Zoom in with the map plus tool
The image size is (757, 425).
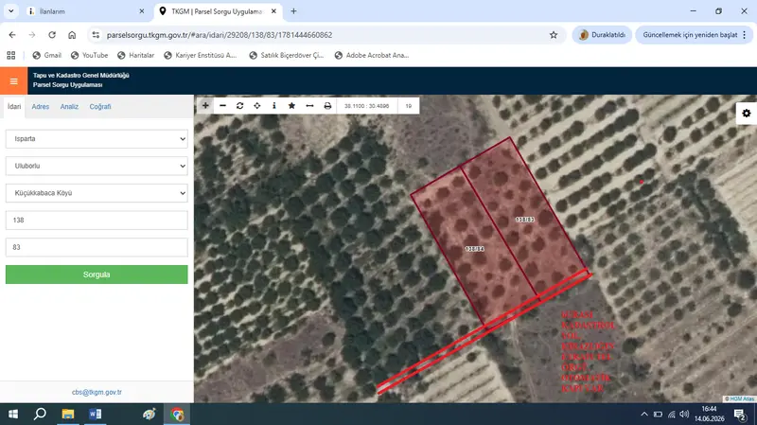click(x=205, y=106)
